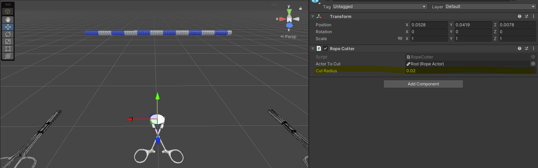Open Transform component help reference
The height and width of the screenshot is (168, 538).
520,17
